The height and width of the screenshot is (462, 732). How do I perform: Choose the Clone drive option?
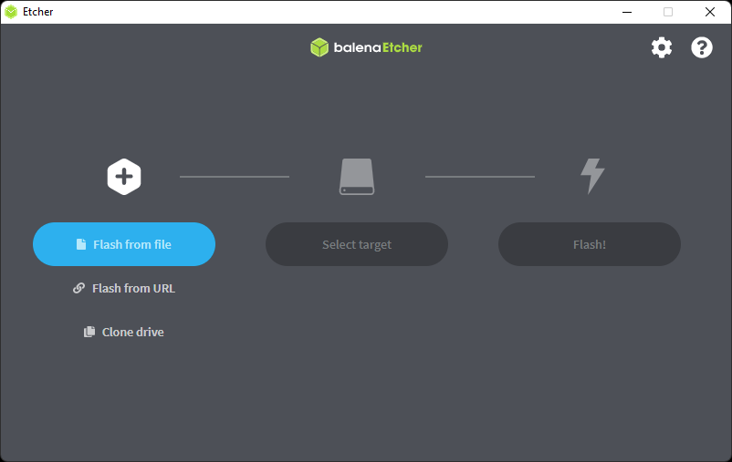[132, 332]
